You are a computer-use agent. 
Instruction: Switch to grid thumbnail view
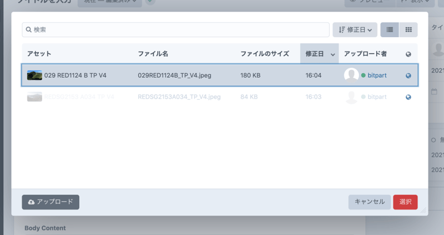pos(408,30)
